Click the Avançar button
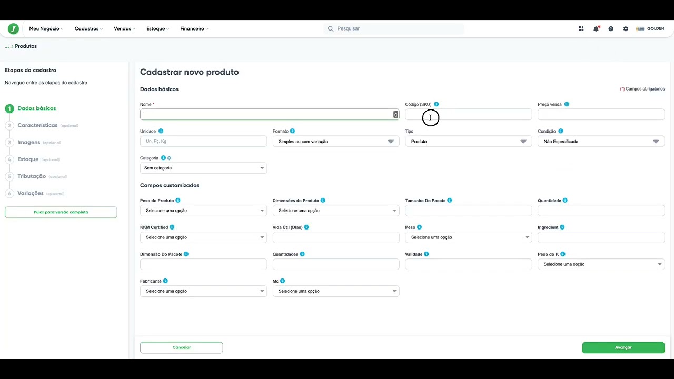 point(623,347)
